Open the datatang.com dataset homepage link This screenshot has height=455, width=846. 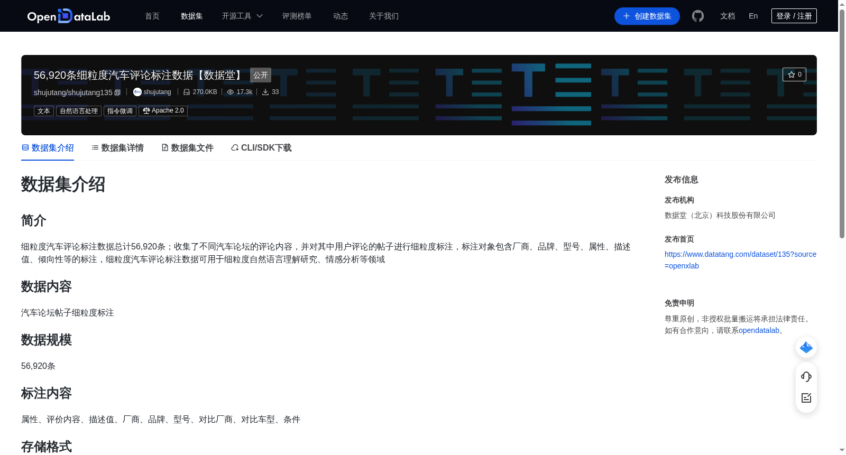[740, 260]
